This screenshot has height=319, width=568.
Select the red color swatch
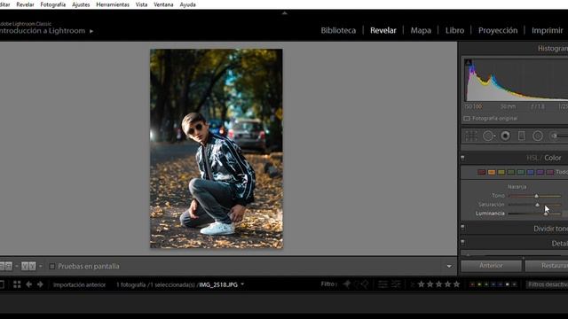481,172
